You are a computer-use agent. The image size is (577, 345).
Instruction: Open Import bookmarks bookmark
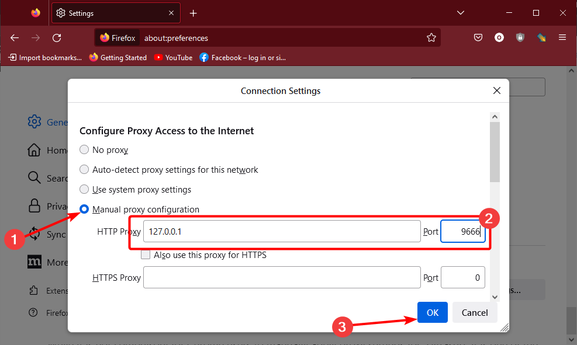tap(45, 58)
